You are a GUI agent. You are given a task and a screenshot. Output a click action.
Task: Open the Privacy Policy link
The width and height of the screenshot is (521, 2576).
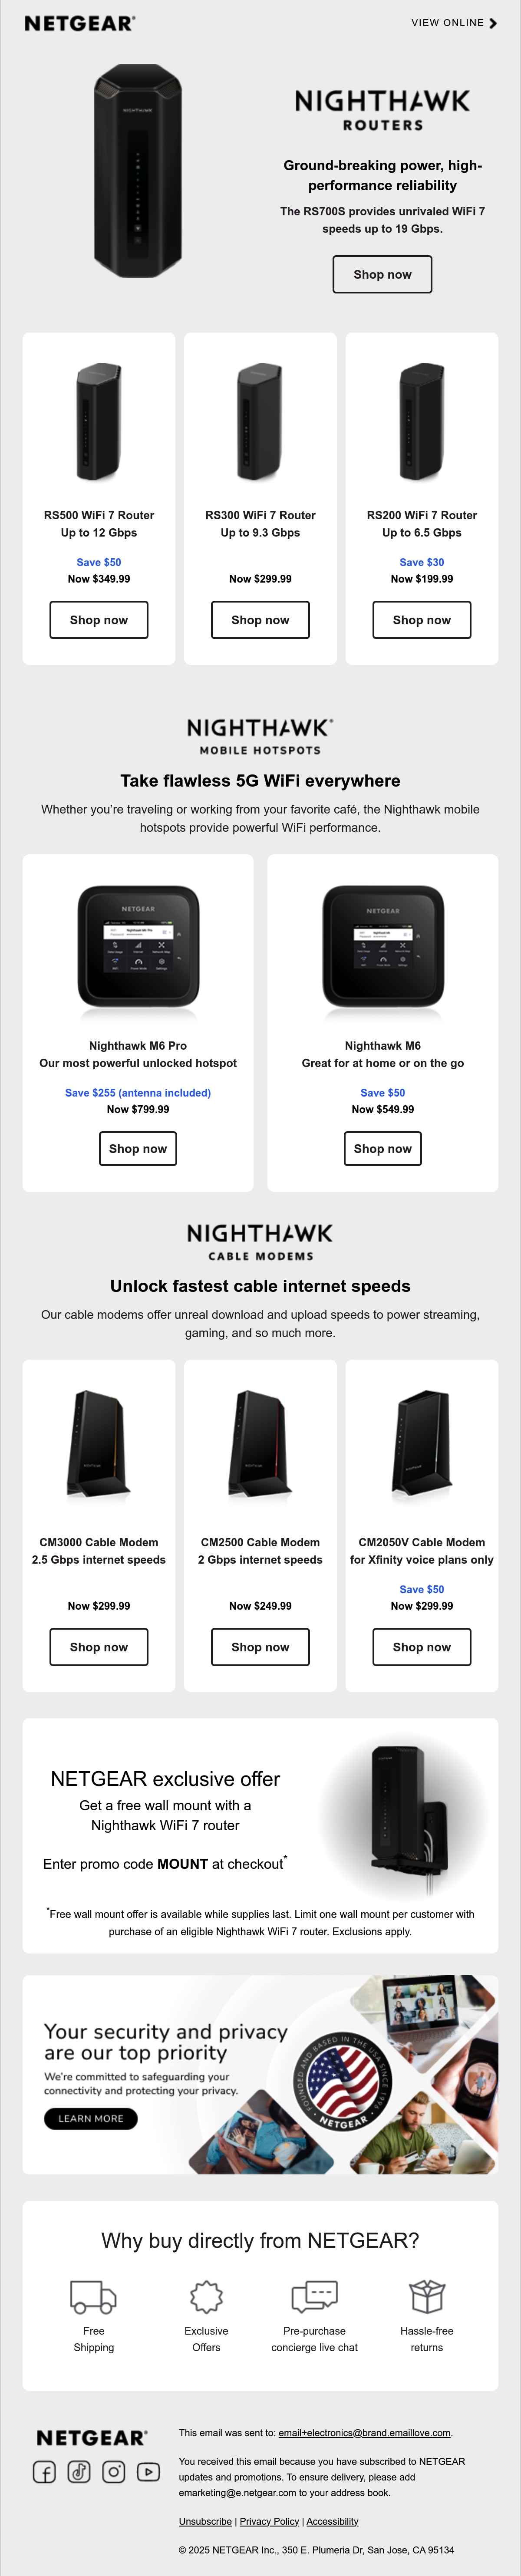point(269,2521)
